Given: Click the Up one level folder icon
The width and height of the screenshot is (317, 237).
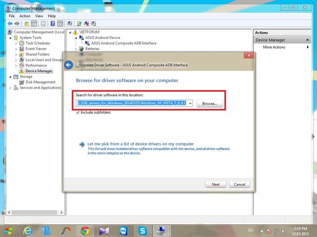Looking at the screenshot, I should [x=26, y=23].
